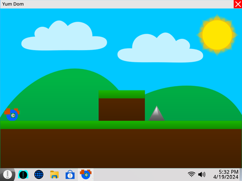Click the show desktop strip
The height and width of the screenshot is (181, 242).
click(x=241, y=174)
